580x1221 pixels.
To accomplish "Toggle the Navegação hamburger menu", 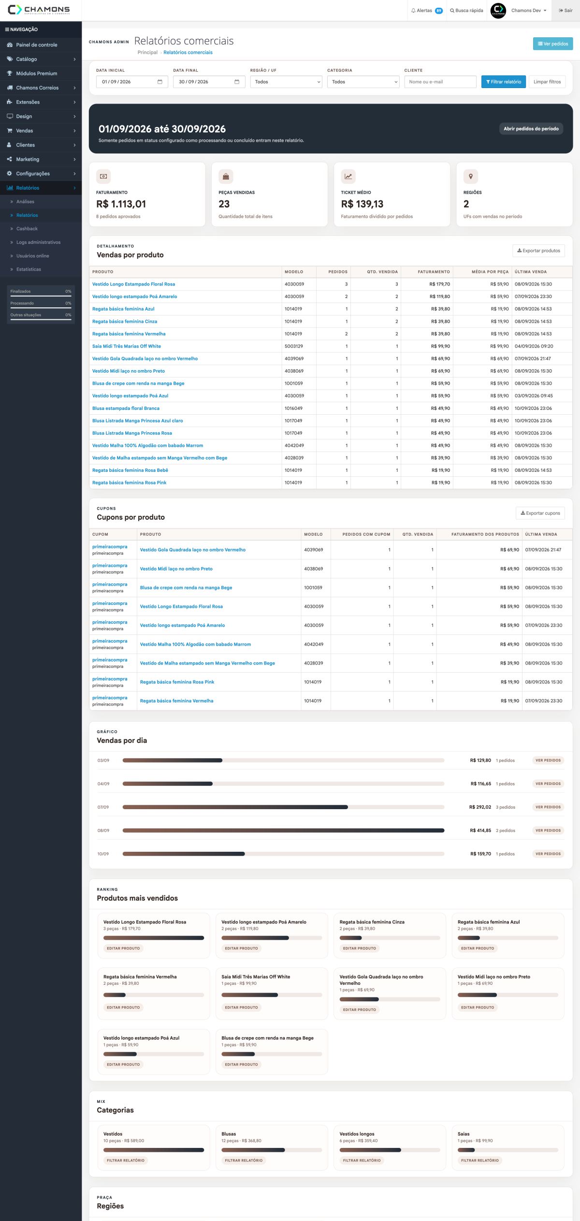I will pos(7,30).
